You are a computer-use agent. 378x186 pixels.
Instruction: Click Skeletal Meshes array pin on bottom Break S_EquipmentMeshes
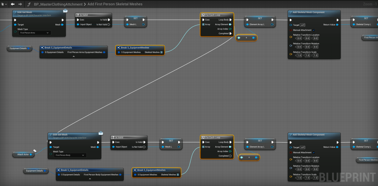click(x=178, y=175)
